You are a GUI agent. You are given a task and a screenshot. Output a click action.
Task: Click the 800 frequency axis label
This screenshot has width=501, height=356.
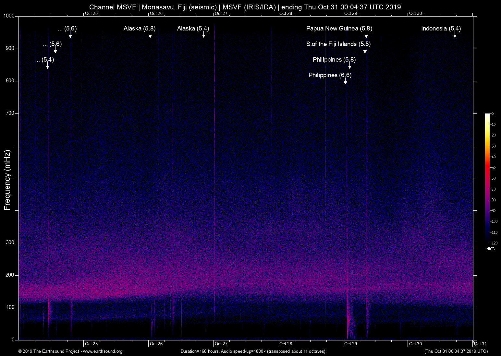click(10, 81)
